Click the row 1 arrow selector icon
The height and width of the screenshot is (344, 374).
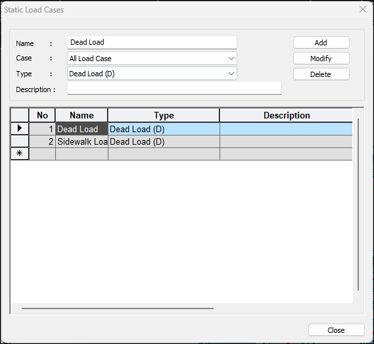pyautogui.click(x=20, y=129)
